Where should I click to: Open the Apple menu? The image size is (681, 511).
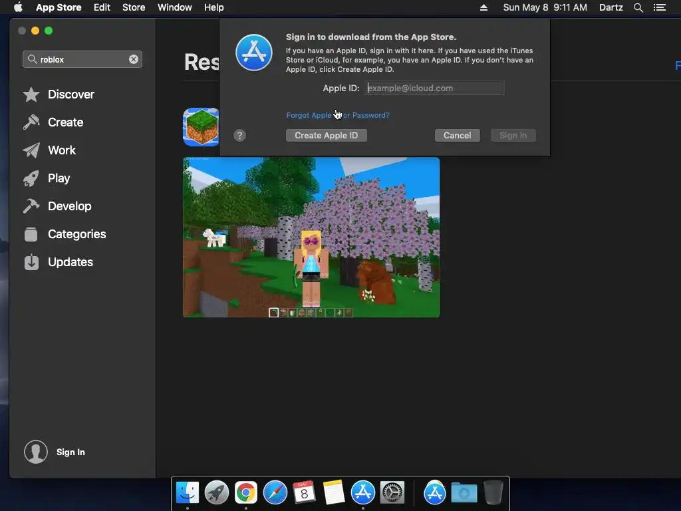[18, 7]
